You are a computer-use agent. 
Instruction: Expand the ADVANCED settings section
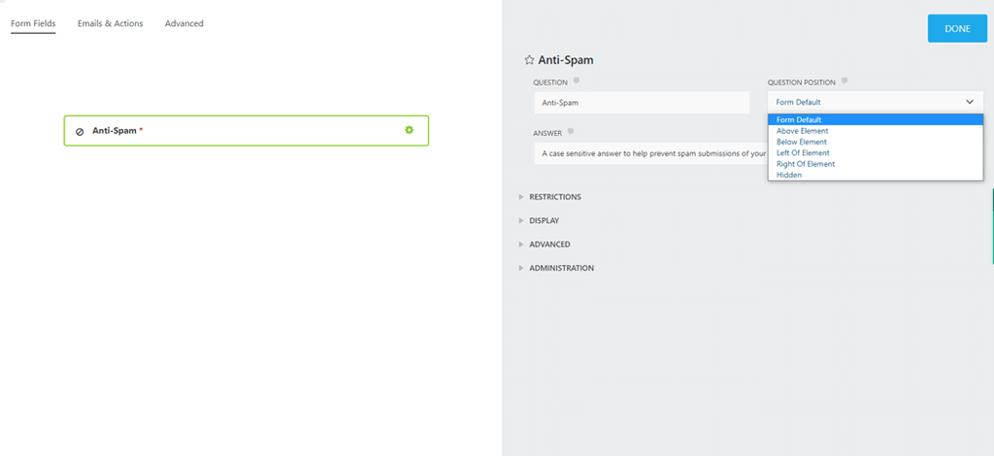(549, 244)
